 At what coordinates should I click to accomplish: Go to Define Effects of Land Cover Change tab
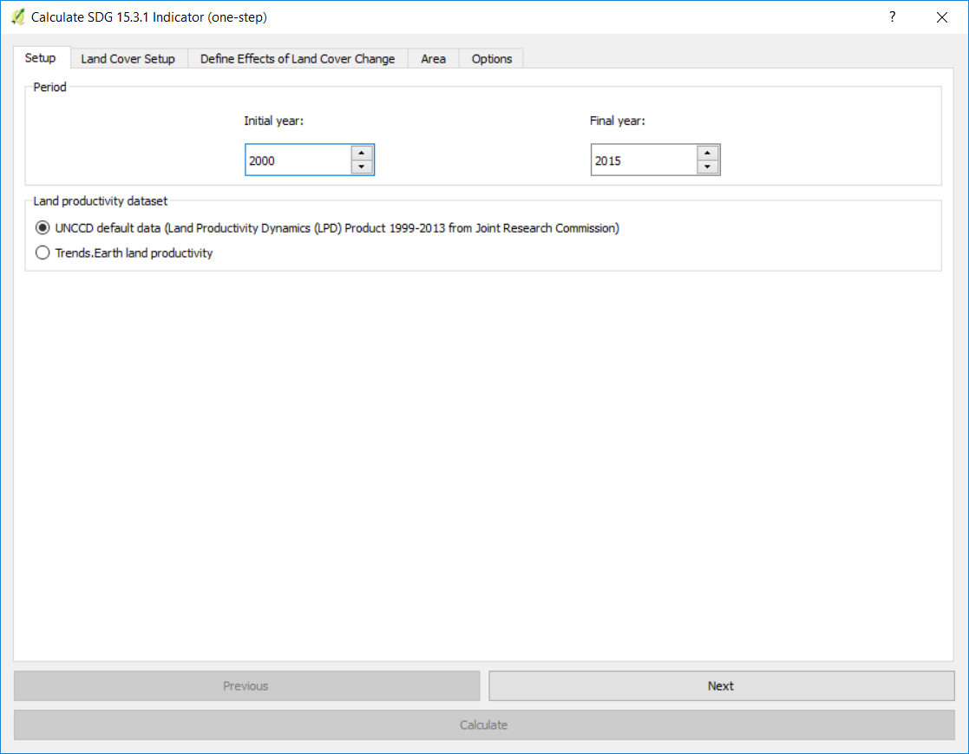tap(298, 59)
